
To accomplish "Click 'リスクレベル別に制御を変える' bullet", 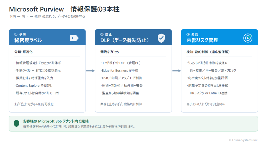I will coord(207,63).
